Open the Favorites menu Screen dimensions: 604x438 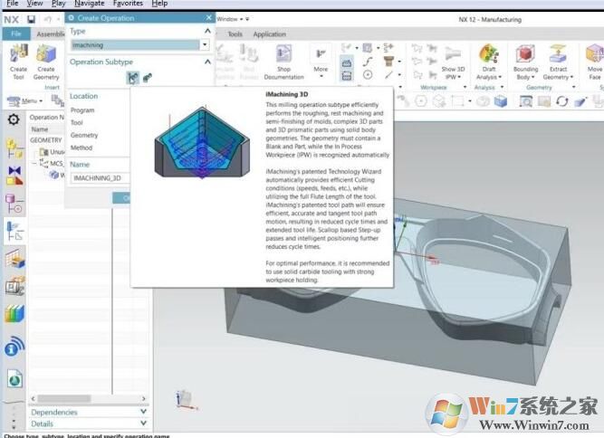[x=128, y=4]
